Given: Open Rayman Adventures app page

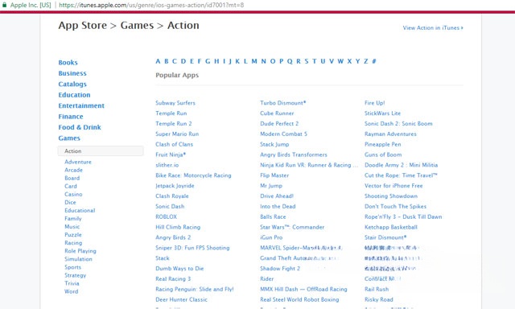Looking at the screenshot, I should point(390,134).
